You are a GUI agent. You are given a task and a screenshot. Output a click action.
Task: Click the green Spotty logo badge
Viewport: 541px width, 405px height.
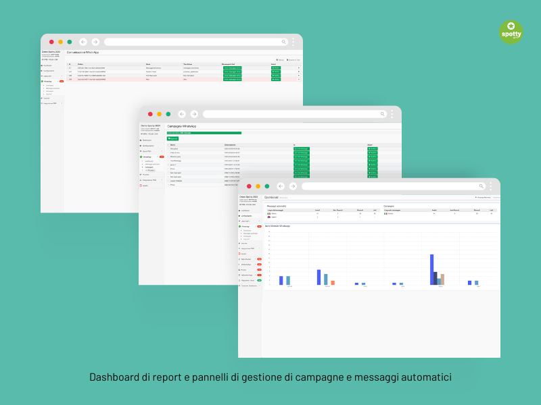click(x=511, y=32)
